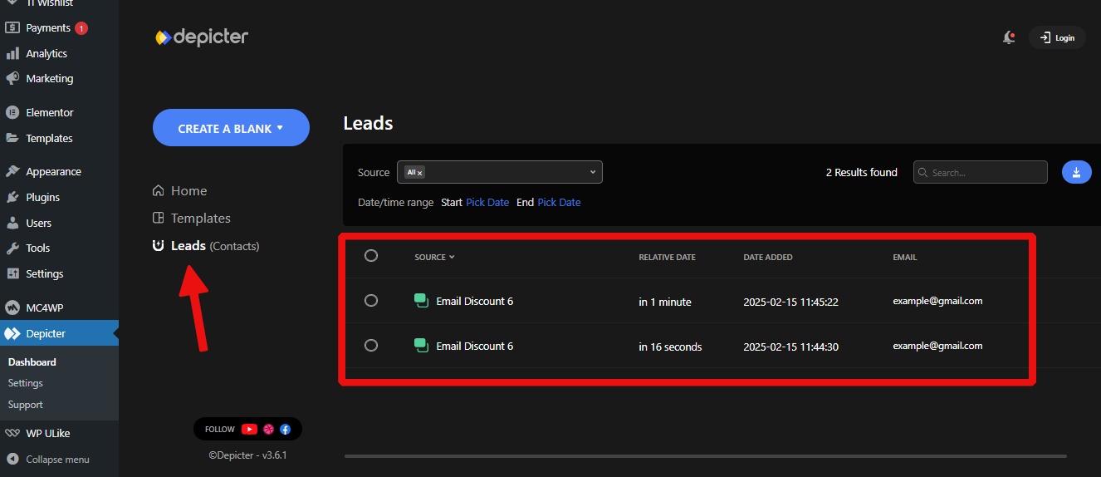This screenshot has height=477, width=1101.
Task: Click the Login button
Action: coord(1057,37)
